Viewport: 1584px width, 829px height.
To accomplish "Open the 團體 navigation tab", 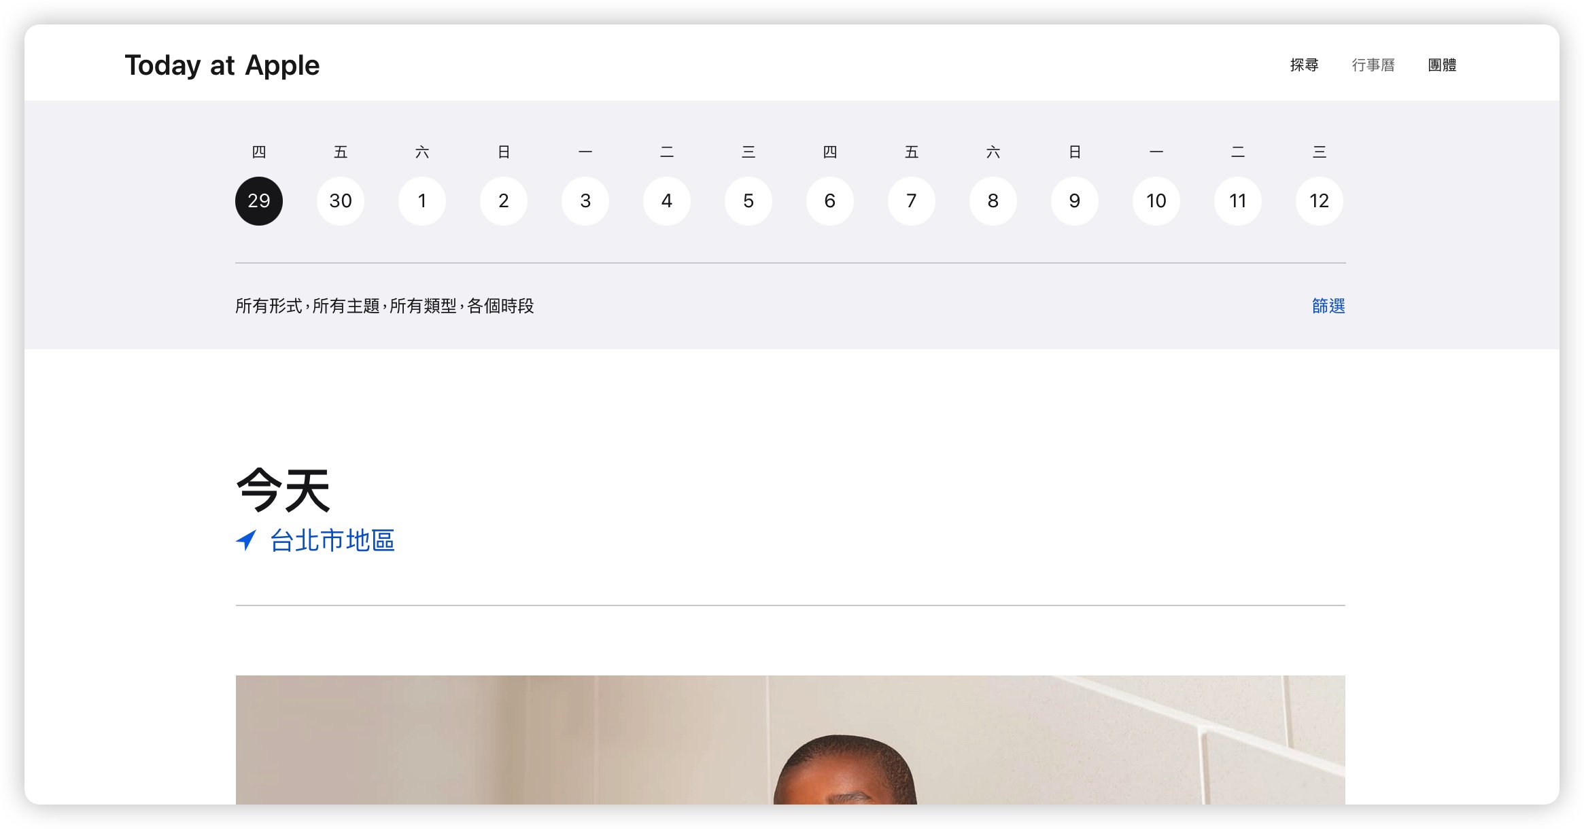I will coord(1442,65).
